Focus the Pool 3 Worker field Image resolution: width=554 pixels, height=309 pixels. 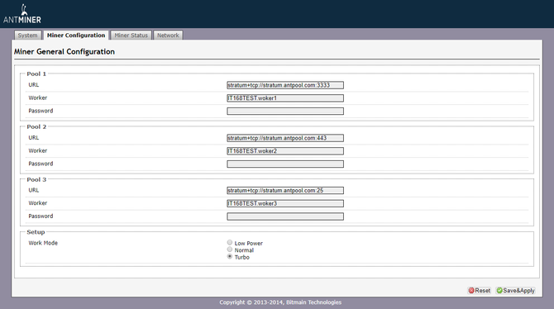pyautogui.click(x=285, y=203)
